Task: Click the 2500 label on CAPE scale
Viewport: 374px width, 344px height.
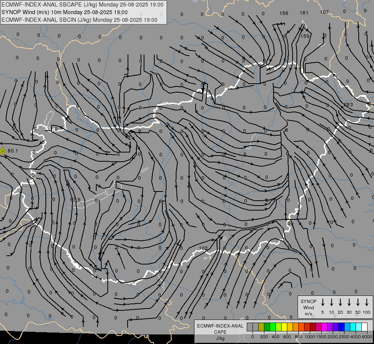Action: point(344,337)
